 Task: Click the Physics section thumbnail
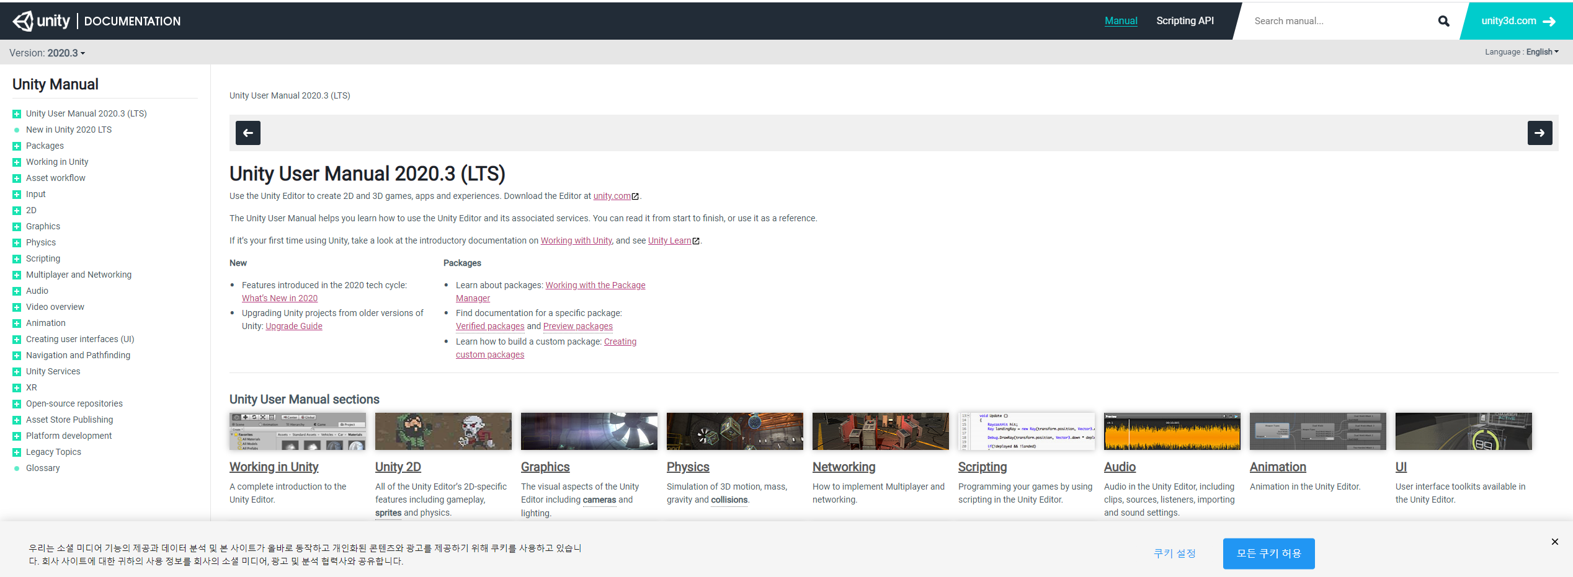coord(735,431)
